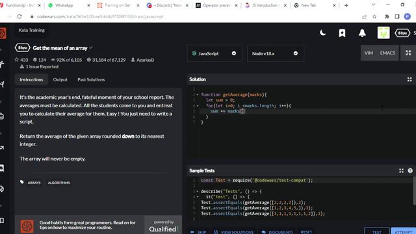The width and height of the screenshot is (416, 234).
Task: Open the browser extensions puzzle icon
Action: 387,16
